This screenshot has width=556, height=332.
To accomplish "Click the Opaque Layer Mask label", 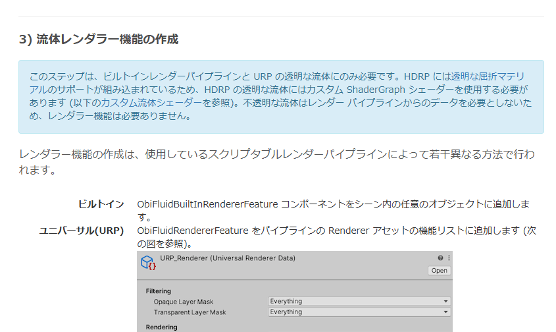I will (x=184, y=302).
